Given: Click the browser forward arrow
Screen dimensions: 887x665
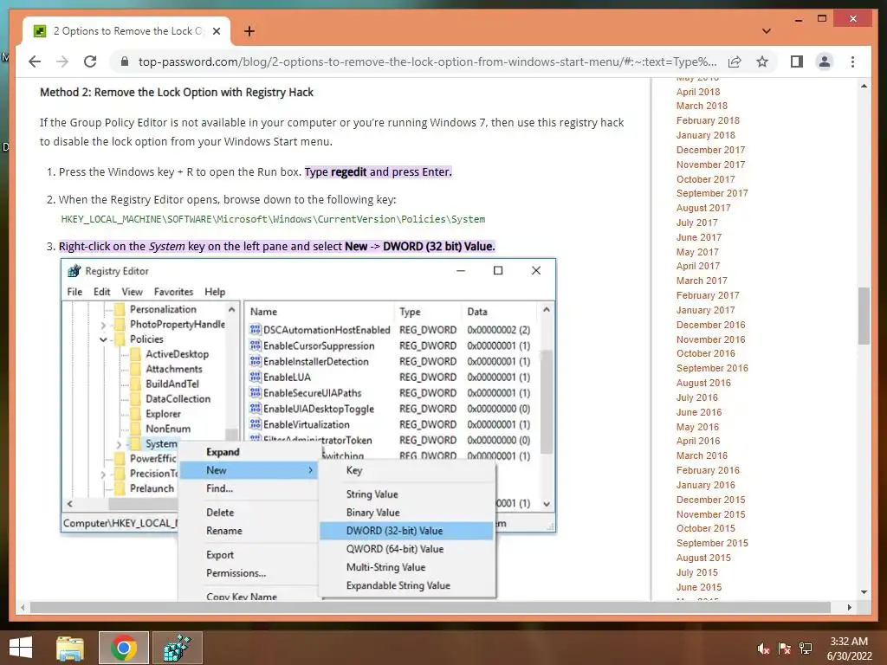Looking at the screenshot, I should [62, 61].
